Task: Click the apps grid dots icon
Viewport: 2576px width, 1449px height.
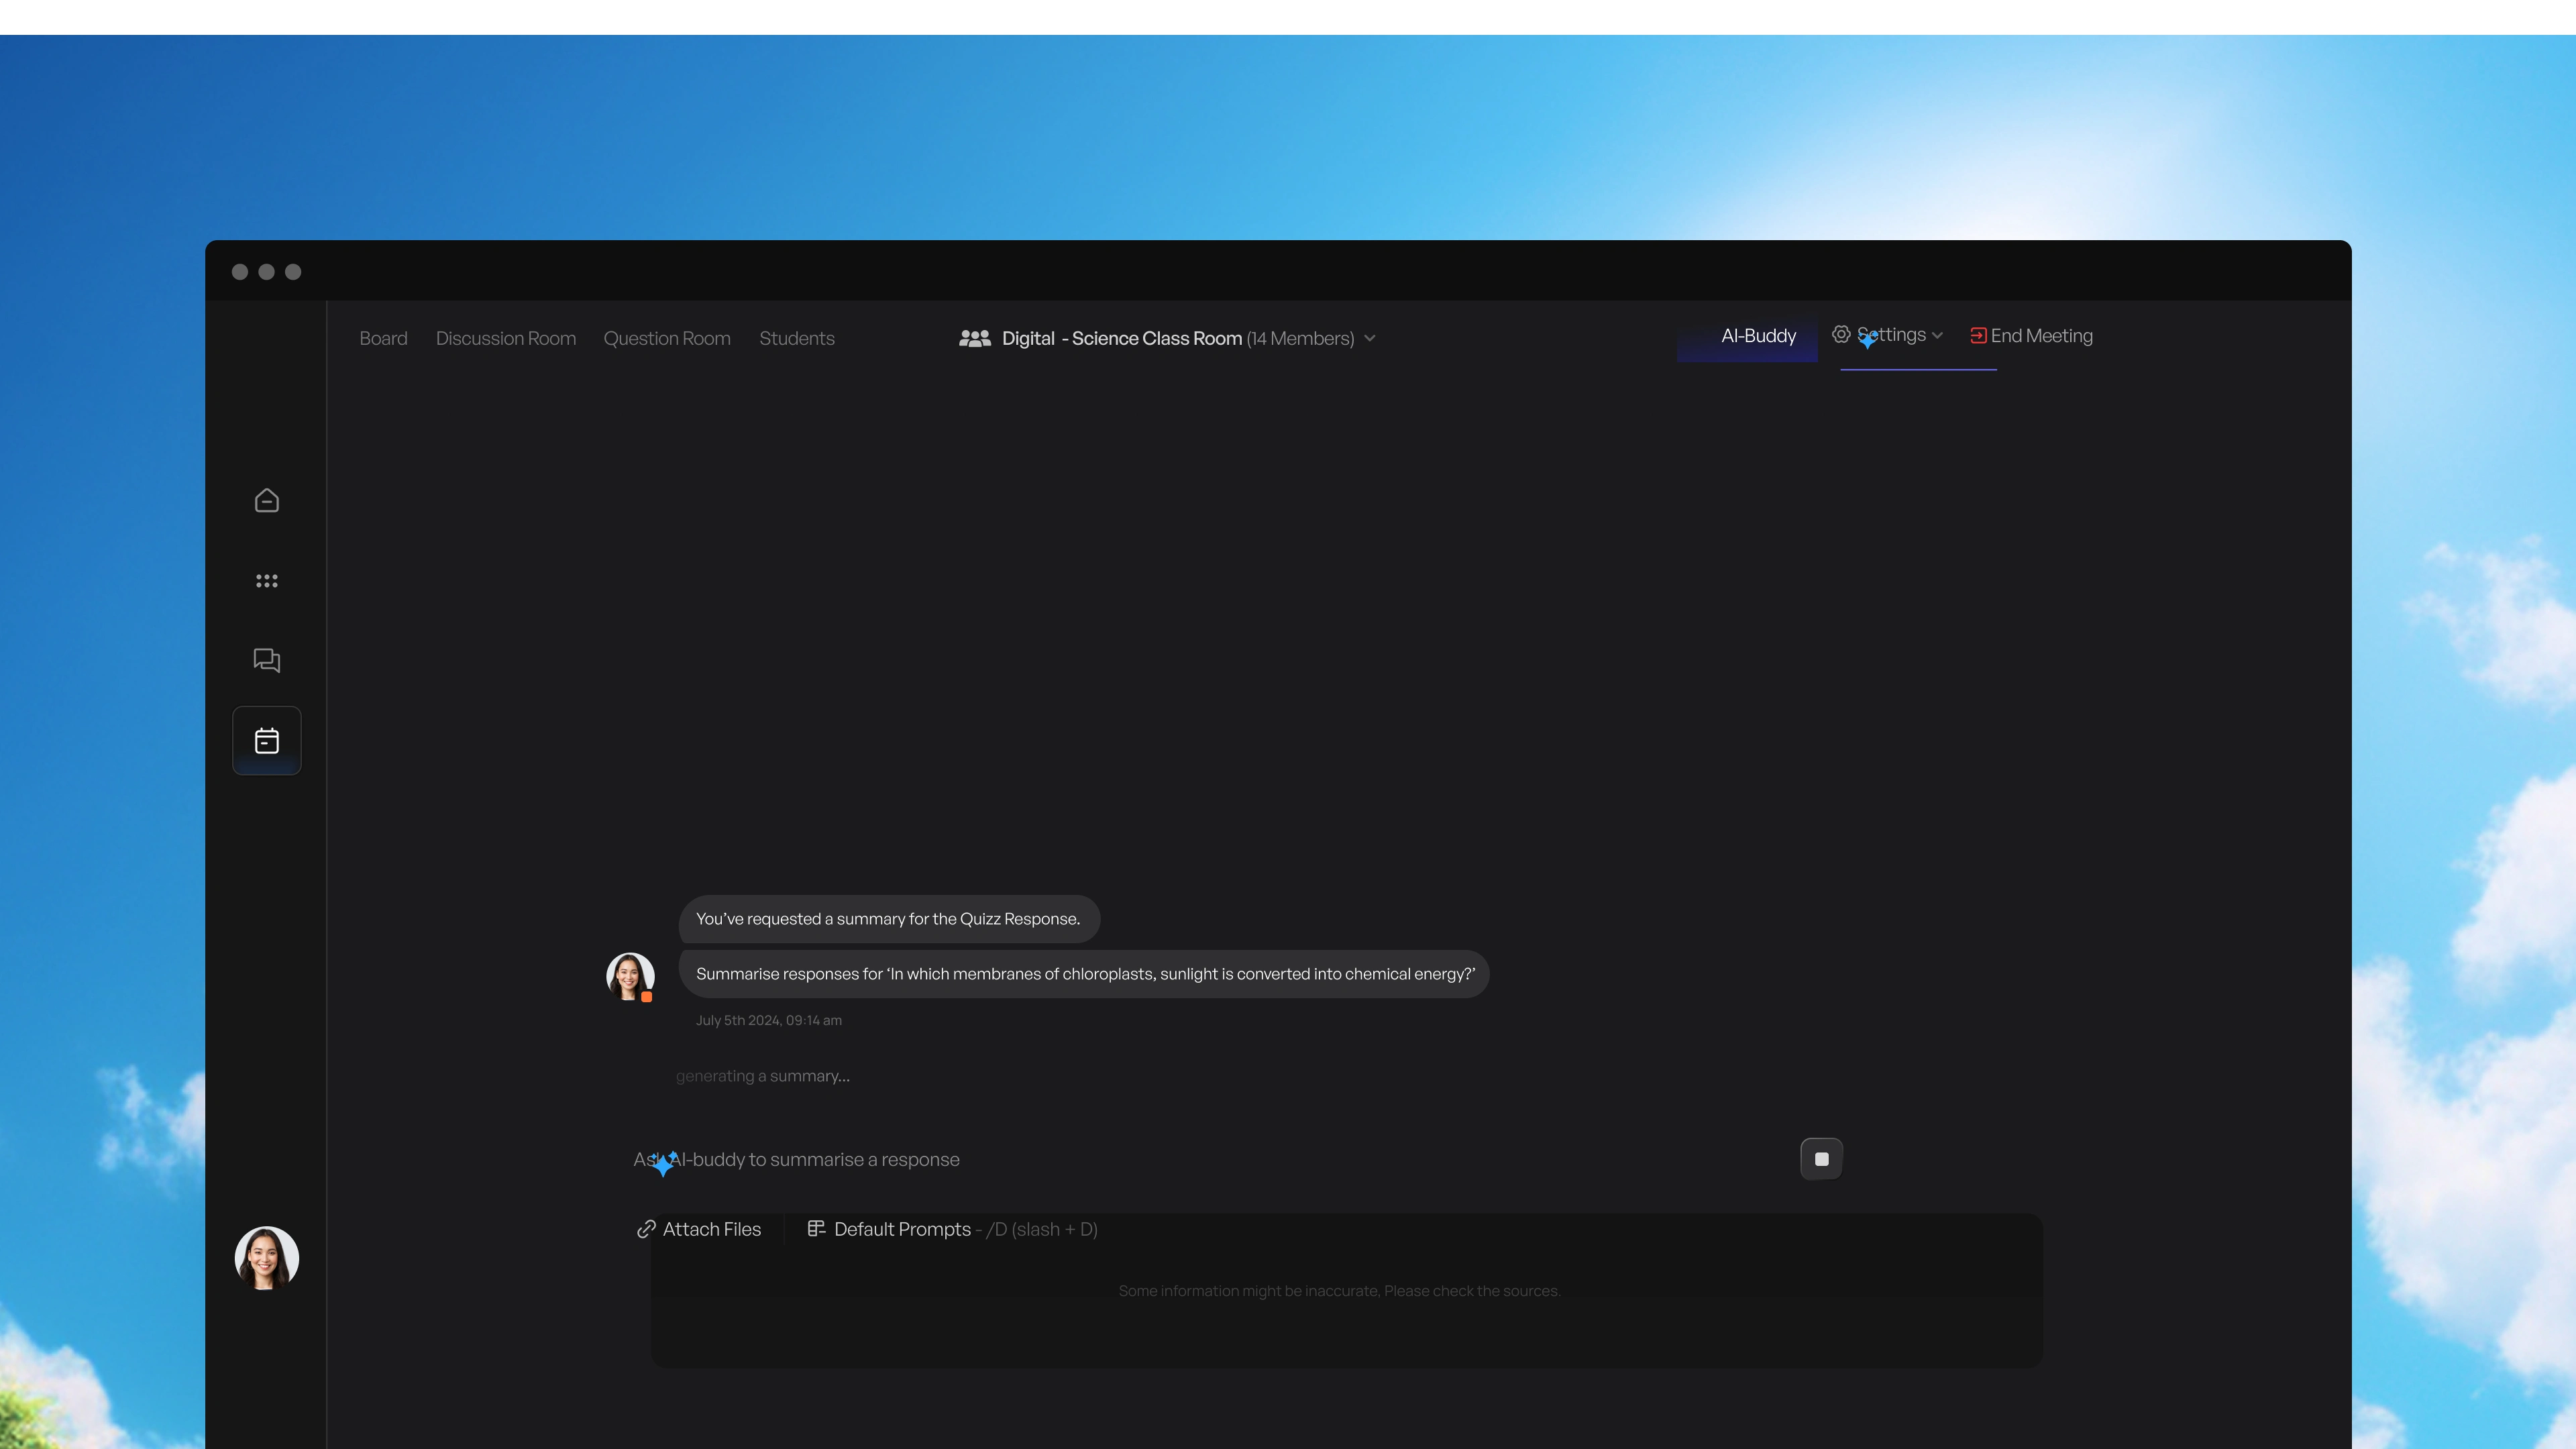Action: [x=266, y=580]
